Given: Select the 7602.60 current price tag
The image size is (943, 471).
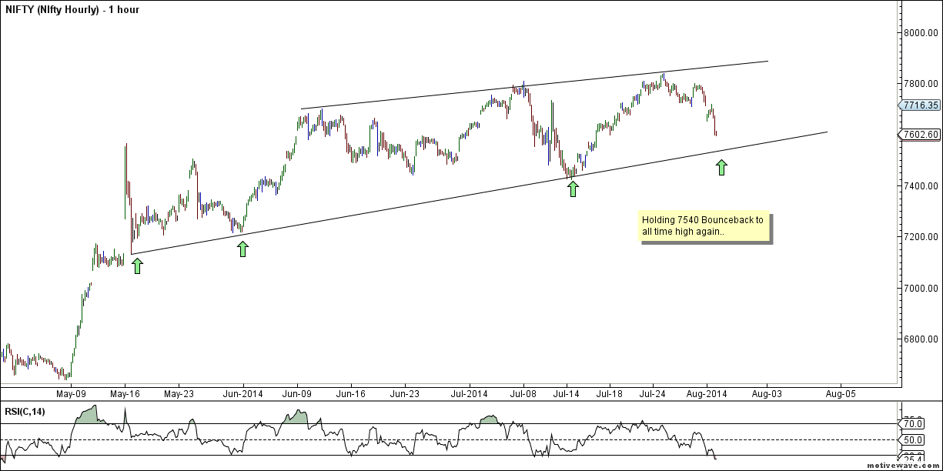Looking at the screenshot, I should pyautogui.click(x=921, y=135).
